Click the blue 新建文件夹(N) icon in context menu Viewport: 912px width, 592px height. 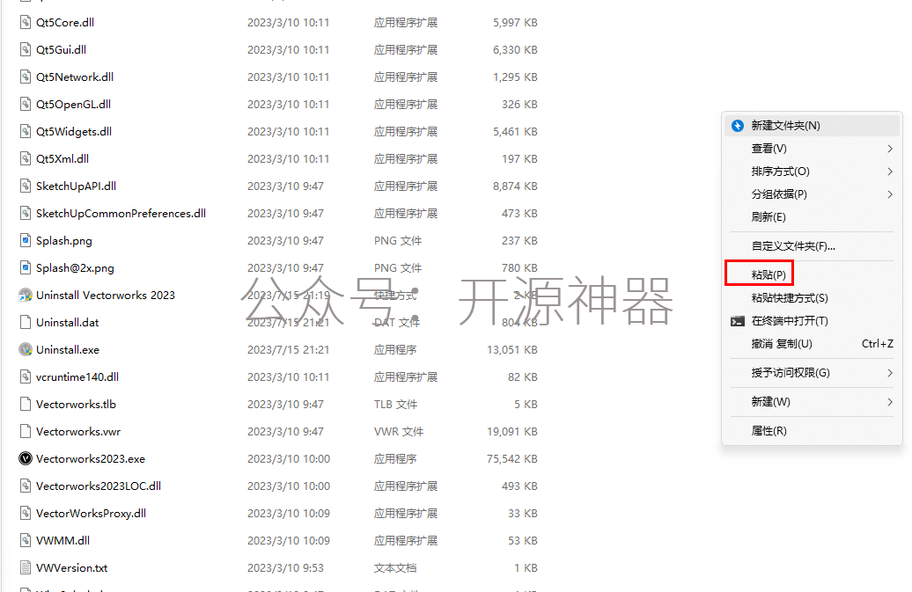738,126
